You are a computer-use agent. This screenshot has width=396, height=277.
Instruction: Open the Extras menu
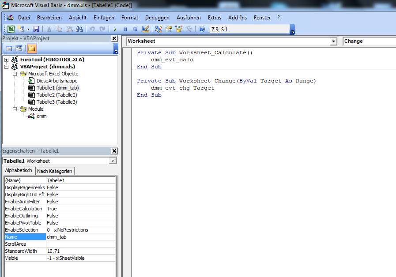215,18
